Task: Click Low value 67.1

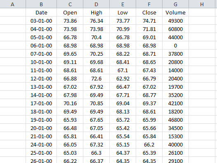Action: [123, 70]
